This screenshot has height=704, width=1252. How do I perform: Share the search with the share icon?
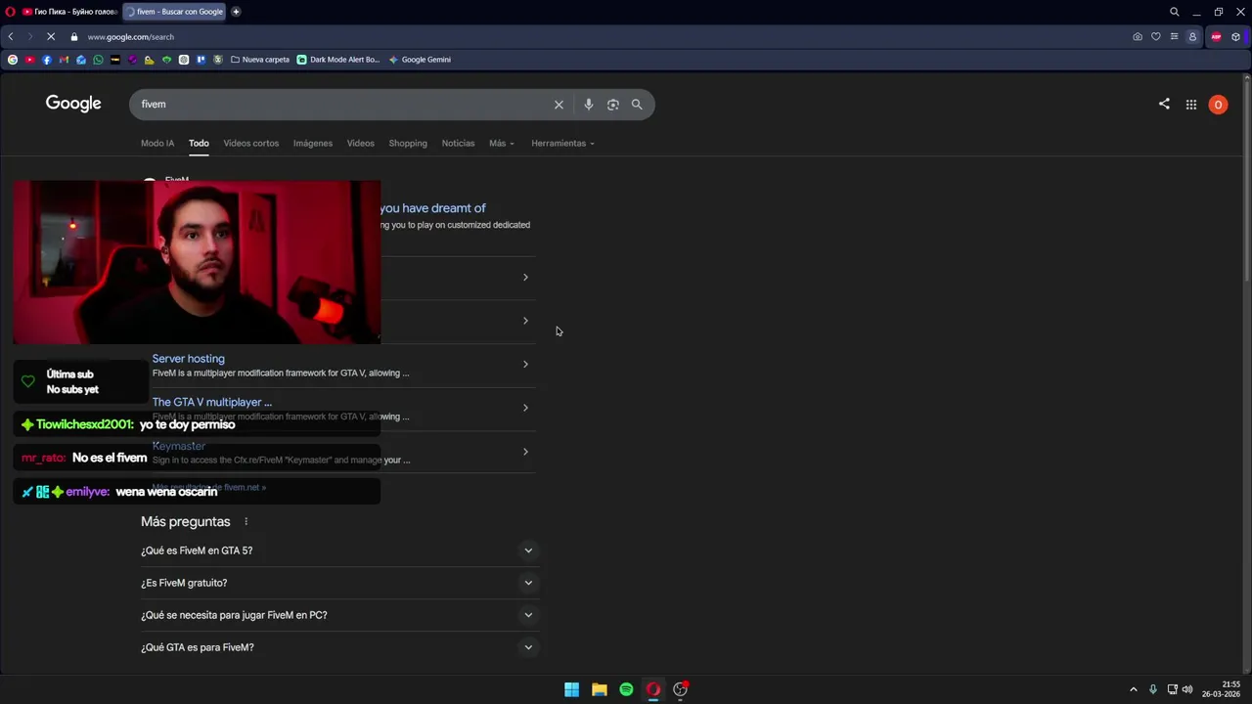pyautogui.click(x=1164, y=104)
